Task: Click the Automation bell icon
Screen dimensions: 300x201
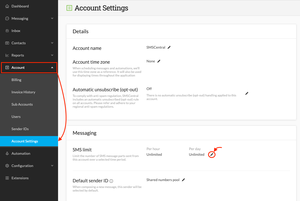Action: [x=8, y=153]
